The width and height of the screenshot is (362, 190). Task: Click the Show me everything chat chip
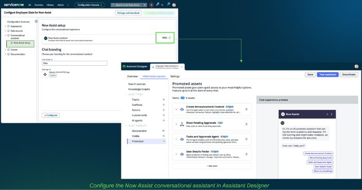coord(323,171)
